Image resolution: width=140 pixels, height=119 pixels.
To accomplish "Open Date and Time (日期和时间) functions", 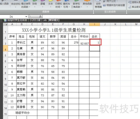I will click(x=59, y=4).
